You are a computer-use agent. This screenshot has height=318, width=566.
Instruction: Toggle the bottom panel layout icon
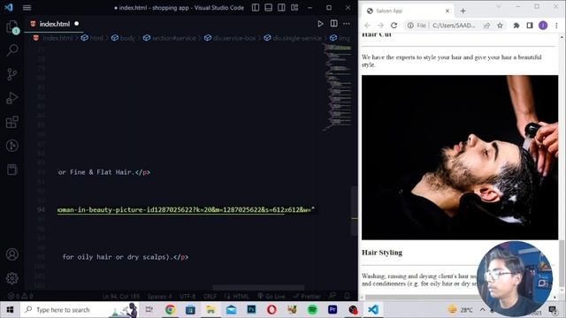[x=268, y=8]
